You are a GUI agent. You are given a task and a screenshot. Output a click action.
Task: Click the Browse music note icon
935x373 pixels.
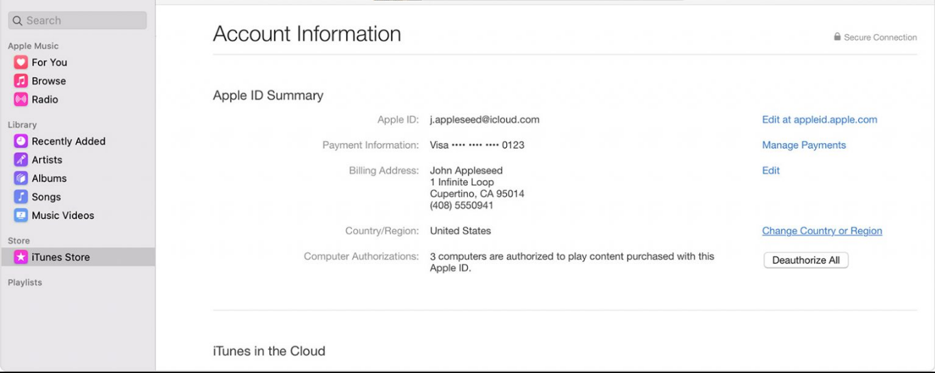pos(21,81)
